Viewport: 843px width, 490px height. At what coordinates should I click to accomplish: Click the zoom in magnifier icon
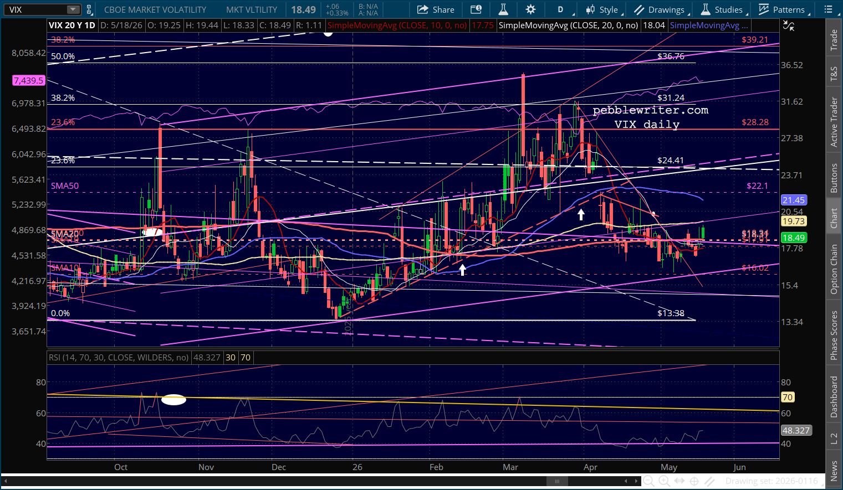click(x=664, y=481)
